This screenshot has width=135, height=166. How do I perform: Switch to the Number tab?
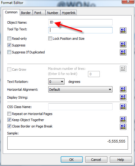(53, 13)
